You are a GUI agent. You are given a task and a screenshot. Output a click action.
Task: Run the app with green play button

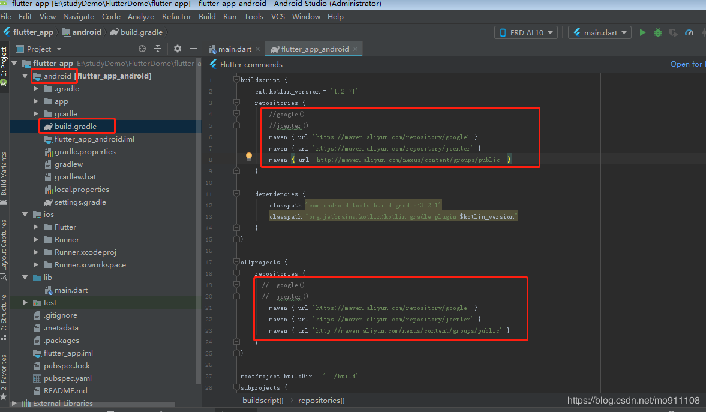tap(642, 32)
